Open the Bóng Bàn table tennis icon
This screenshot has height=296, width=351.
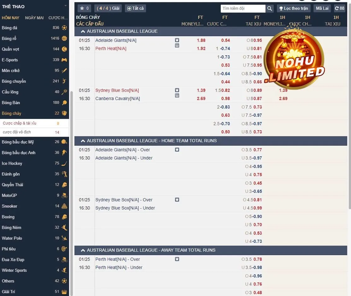click(x=64, y=103)
